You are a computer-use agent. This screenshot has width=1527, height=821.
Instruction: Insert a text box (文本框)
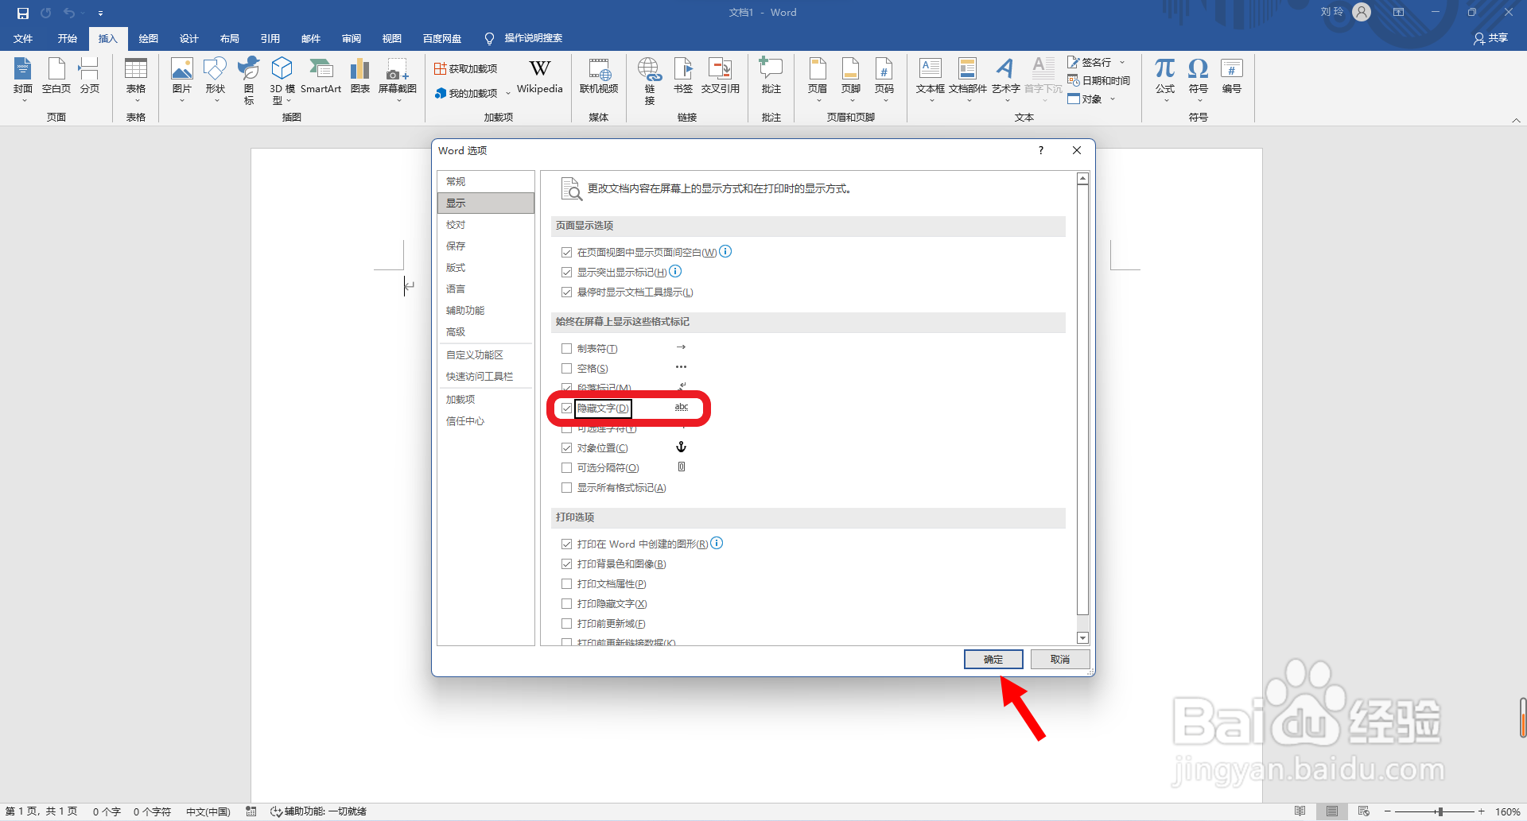point(931,79)
